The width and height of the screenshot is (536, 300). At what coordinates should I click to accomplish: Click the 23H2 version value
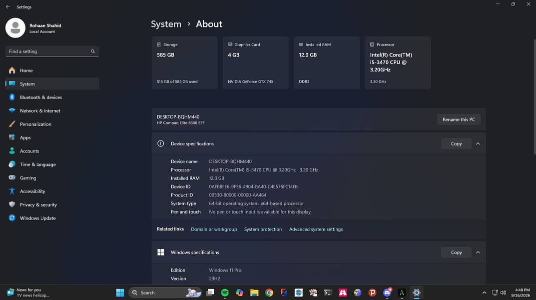click(214, 279)
